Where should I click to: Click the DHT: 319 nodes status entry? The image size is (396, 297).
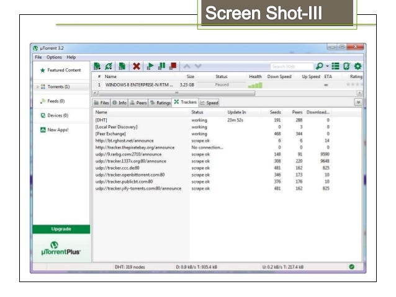pyautogui.click(x=130, y=267)
